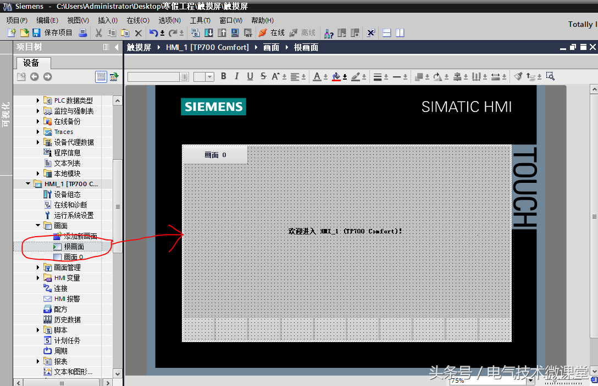Open the 项目(P) menu
The height and width of the screenshot is (386, 598).
(17, 20)
